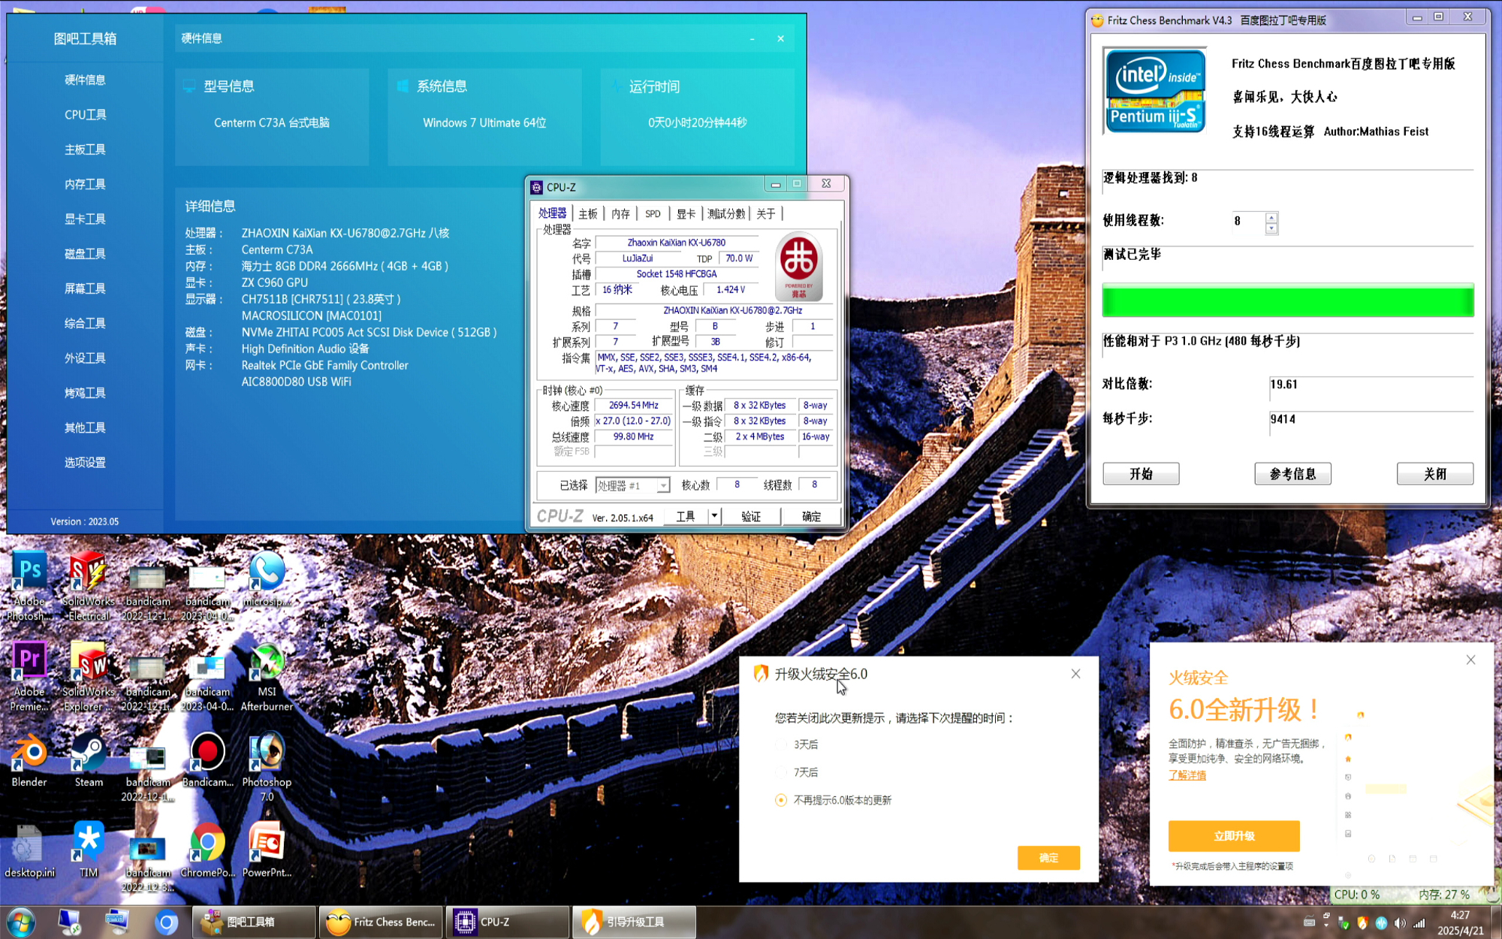Open CPU工具 in toolbox sidebar
The height and width of the screenshot is (939, 1502).
pyautogui.click(x=85, y=115)
